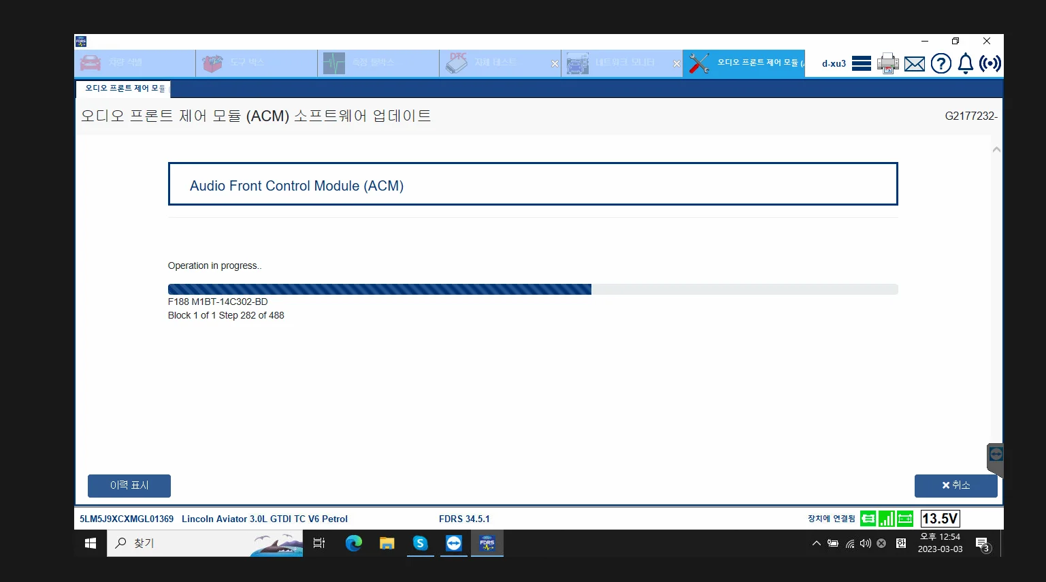The image size is (1046, 582).
Task: Click the VIN 5LM5J9XCXMGL01369 in status bar
Action: (127, 519)
